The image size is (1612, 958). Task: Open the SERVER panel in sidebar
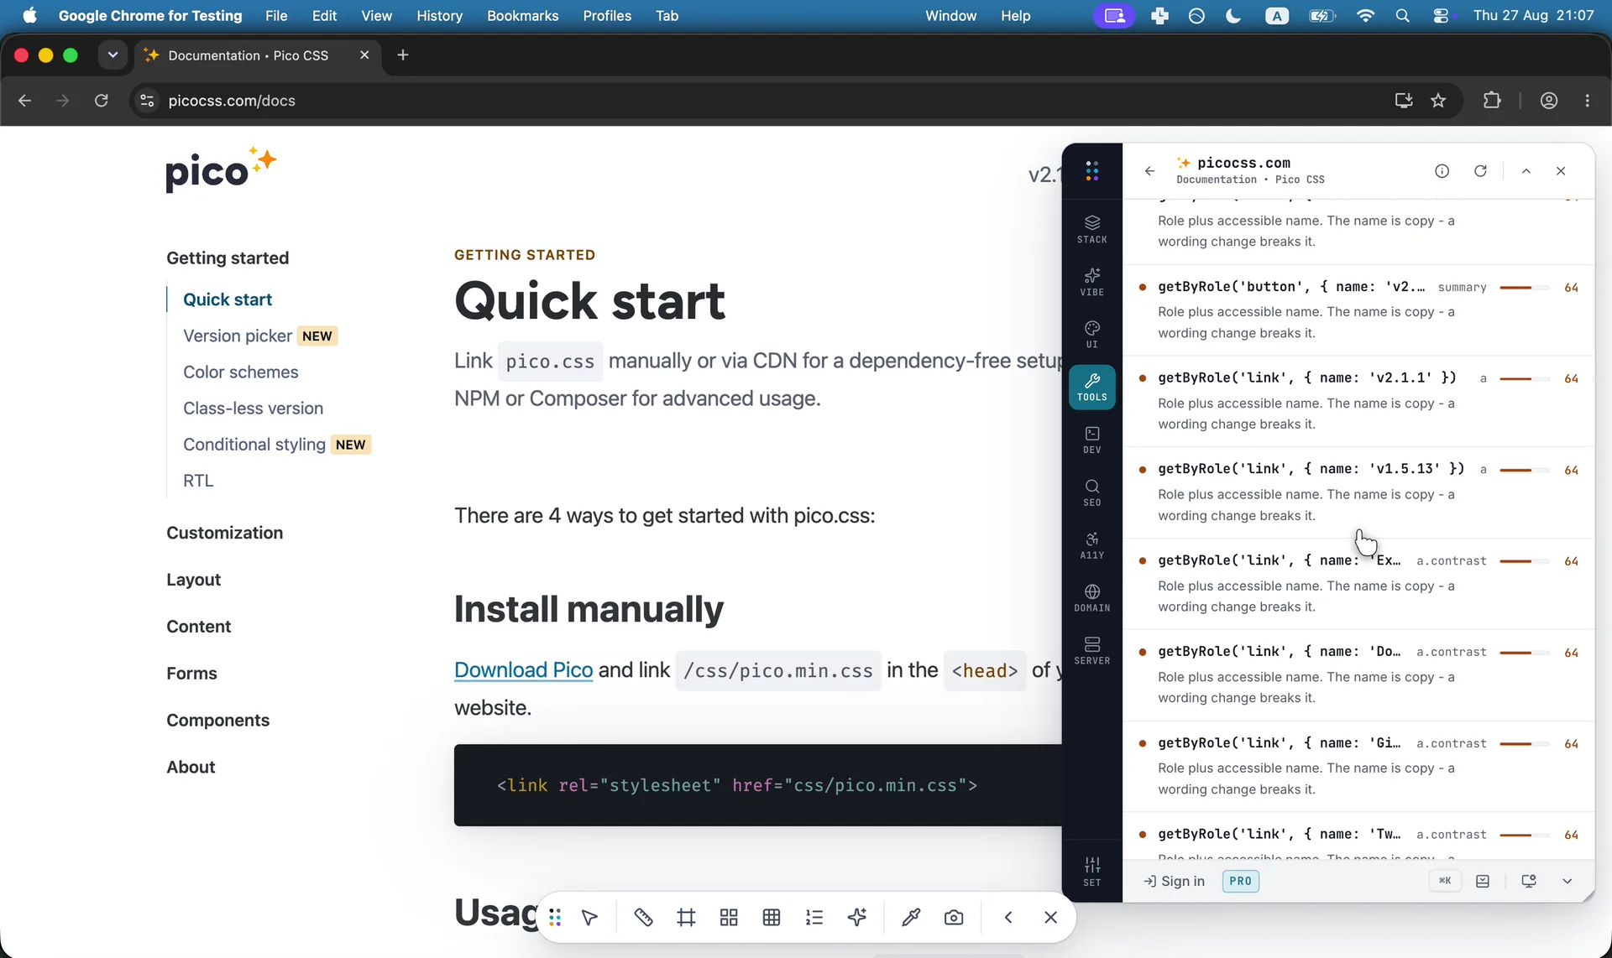coord(1091,651)
